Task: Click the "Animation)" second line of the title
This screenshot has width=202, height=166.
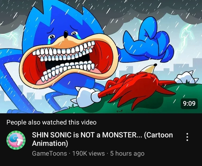Action: pyautogui.click(x=50, y=144)
